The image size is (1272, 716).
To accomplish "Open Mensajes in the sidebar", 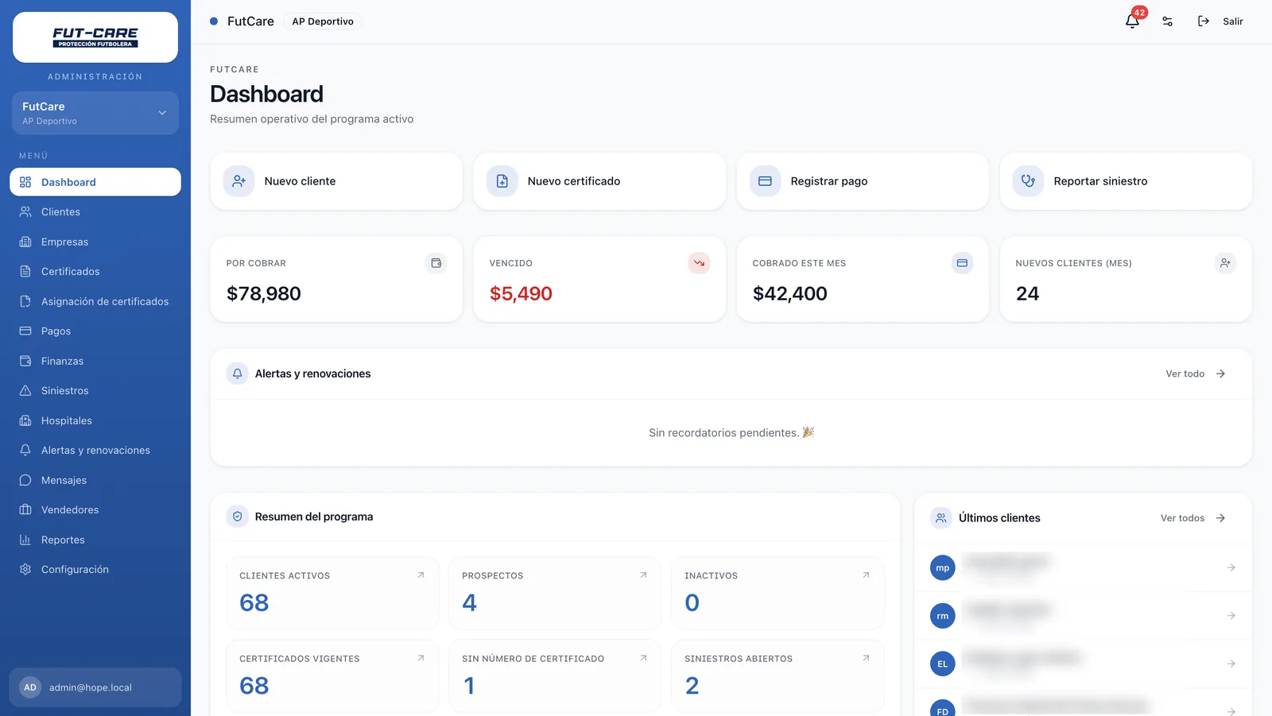I will coord(95,480).
